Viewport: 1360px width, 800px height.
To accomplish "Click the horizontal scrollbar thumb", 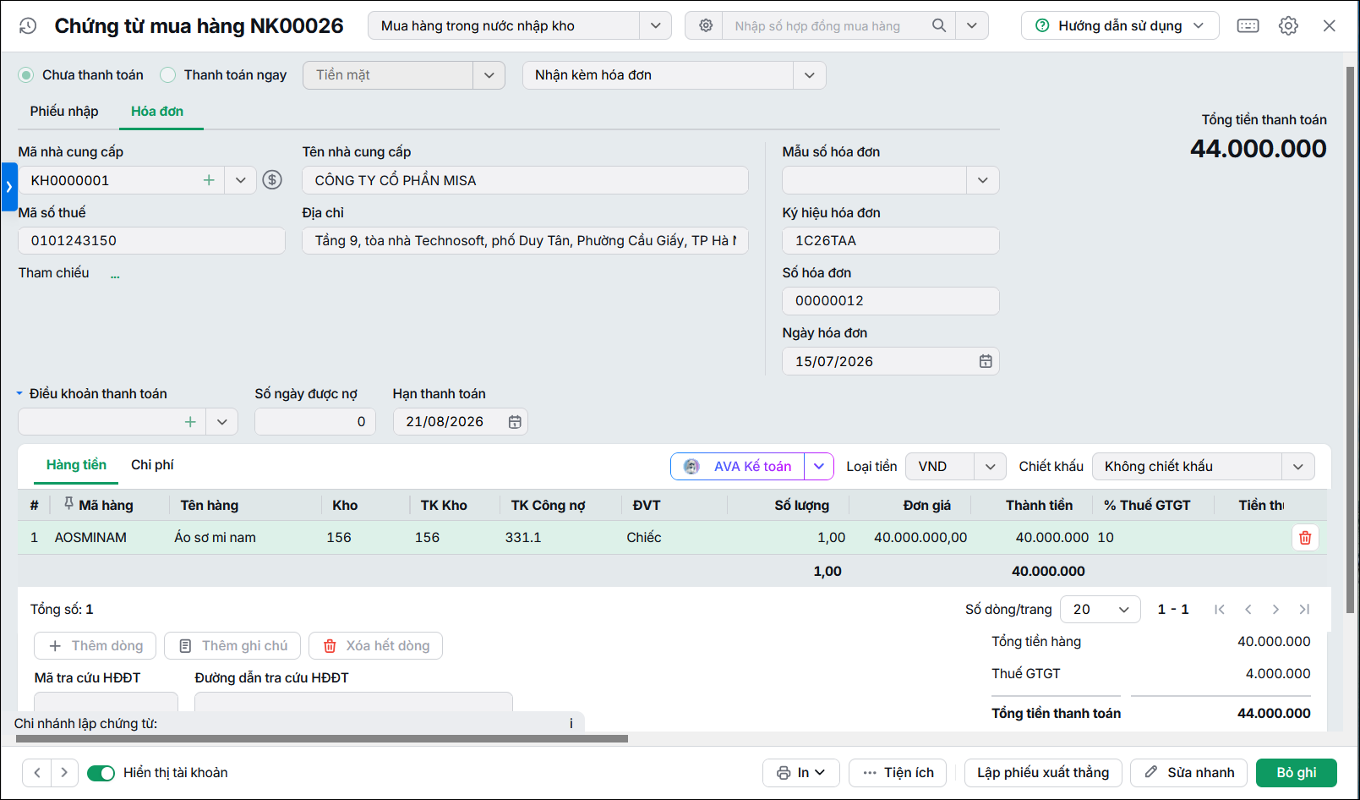I will point(321,739).
